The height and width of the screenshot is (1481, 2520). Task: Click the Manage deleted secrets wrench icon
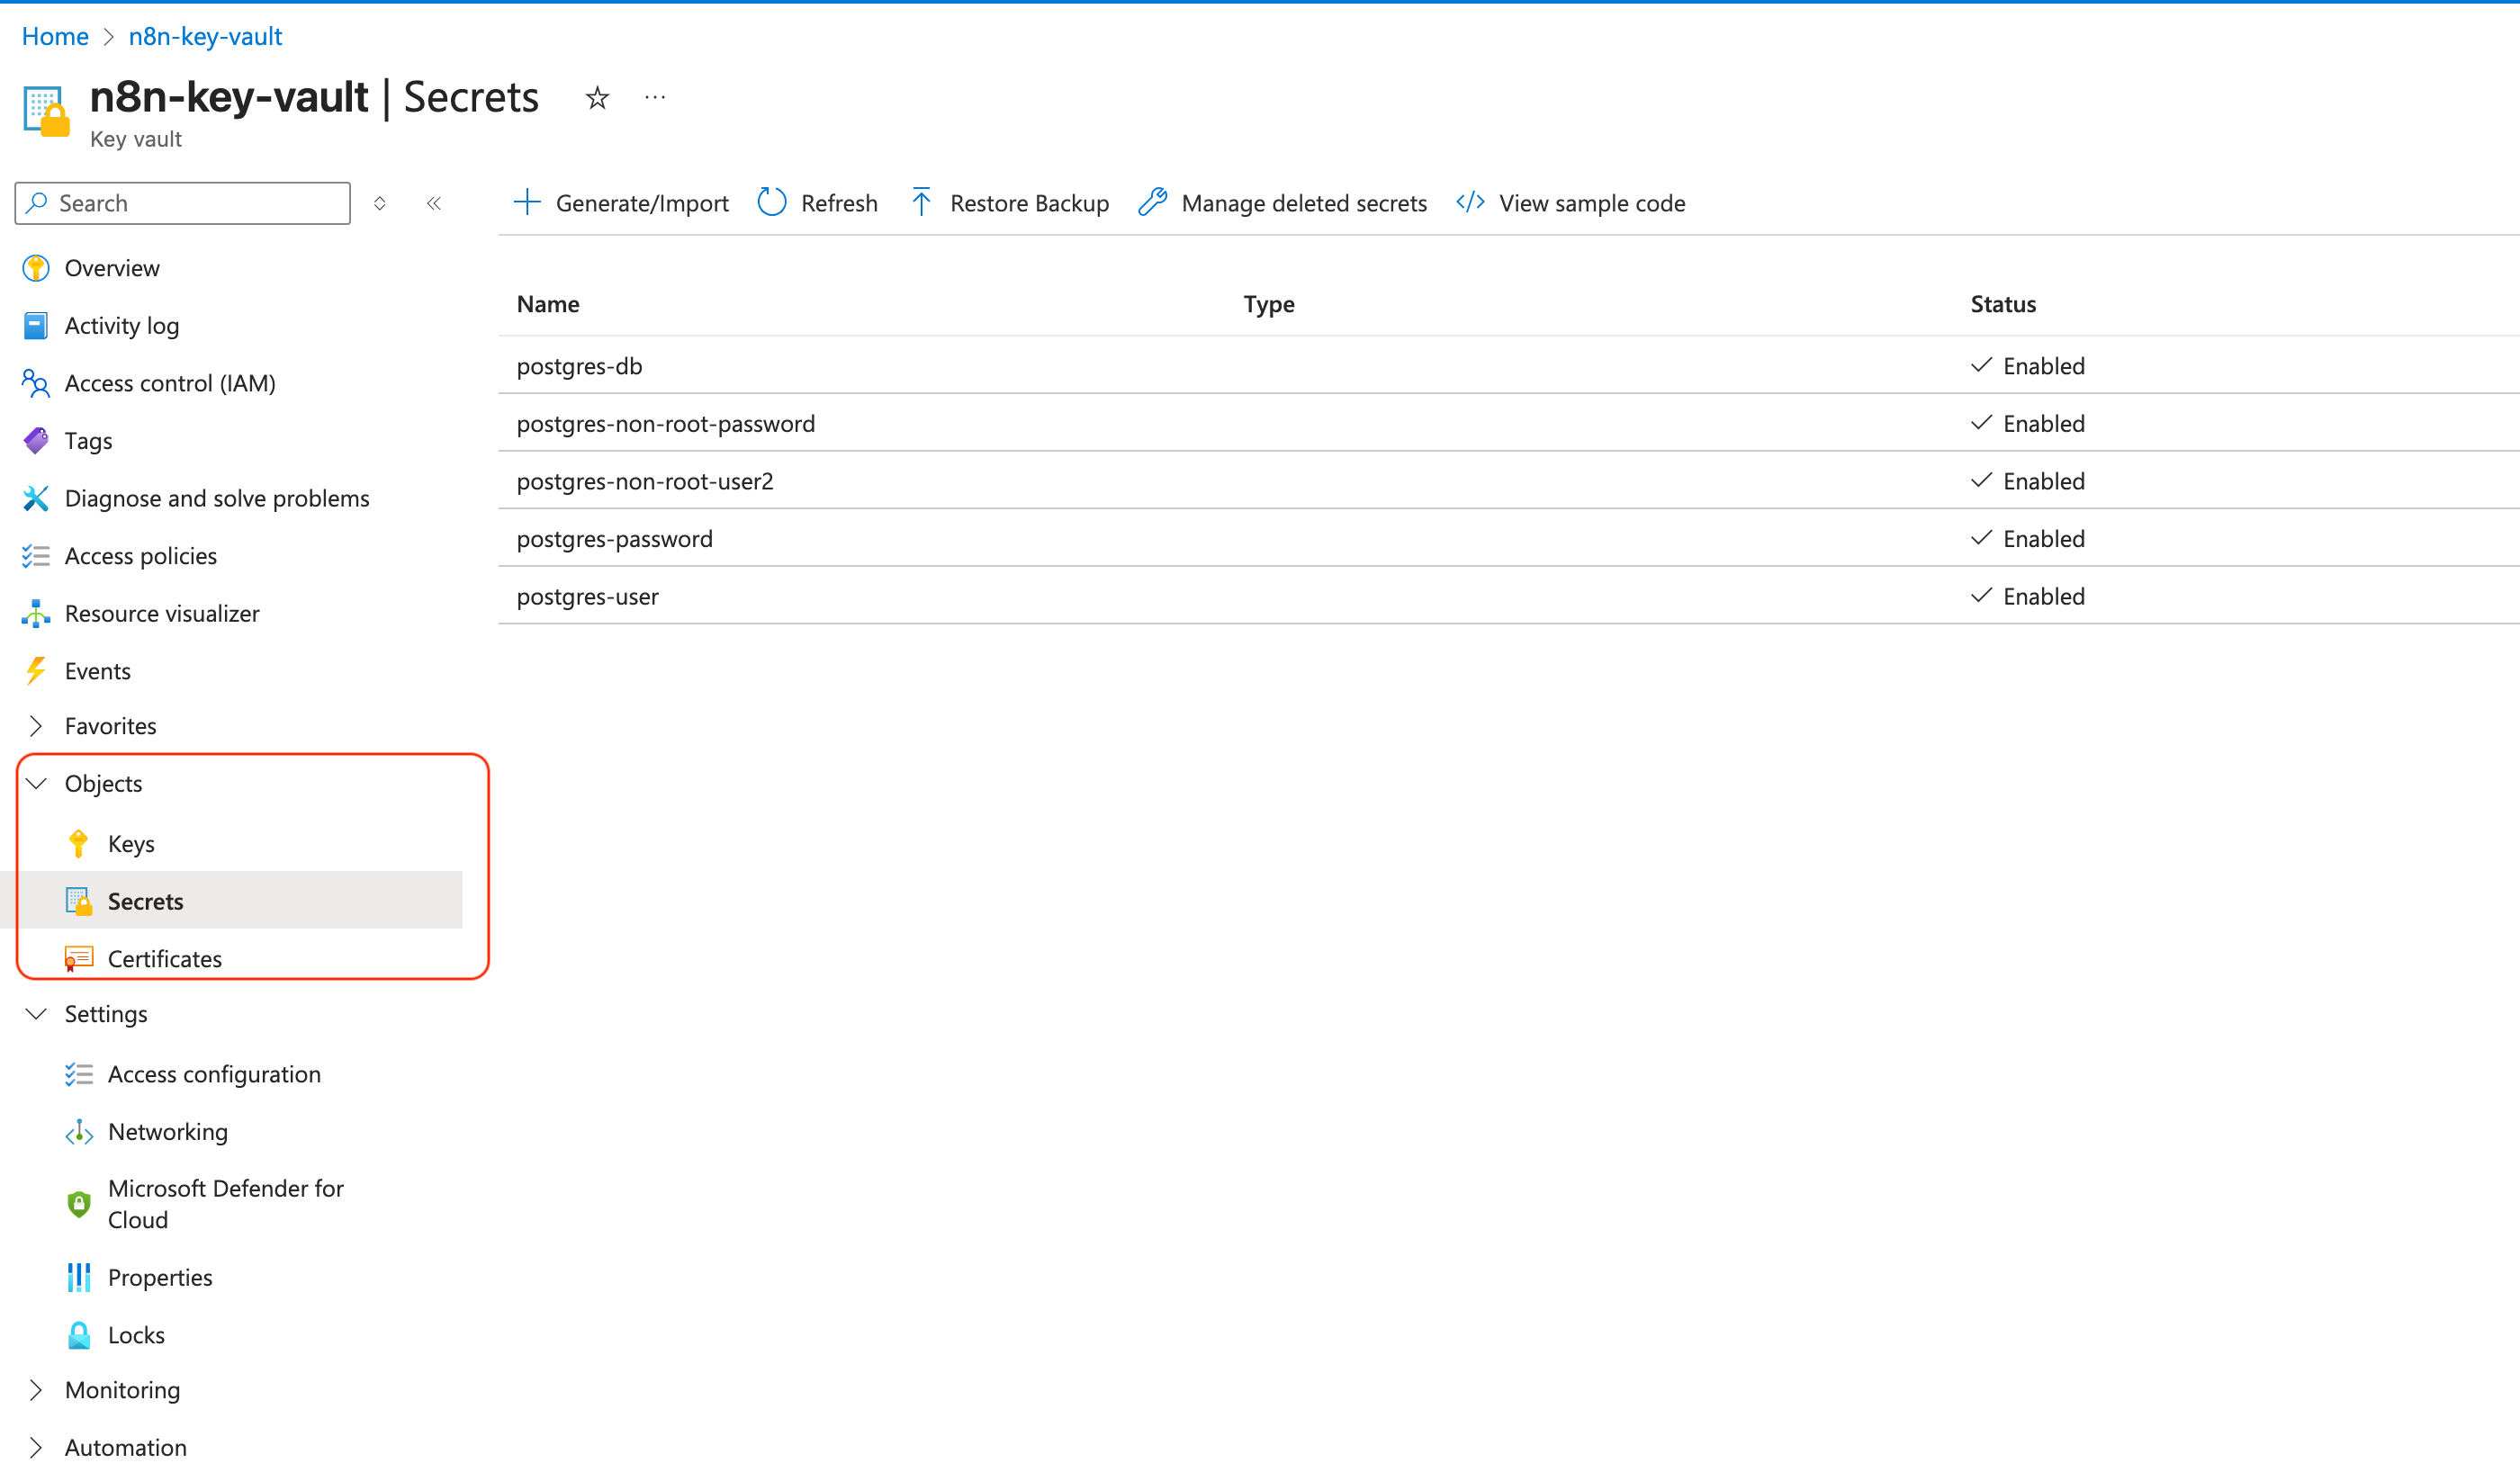(1153, 203)
